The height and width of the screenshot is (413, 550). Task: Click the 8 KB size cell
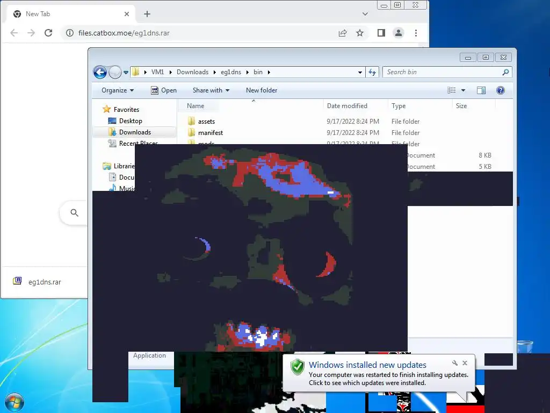(485, 155)
